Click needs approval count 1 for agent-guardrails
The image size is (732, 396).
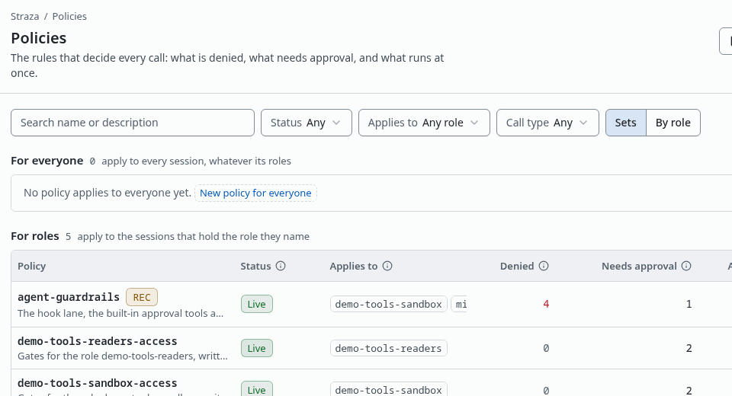pos(689,304)
